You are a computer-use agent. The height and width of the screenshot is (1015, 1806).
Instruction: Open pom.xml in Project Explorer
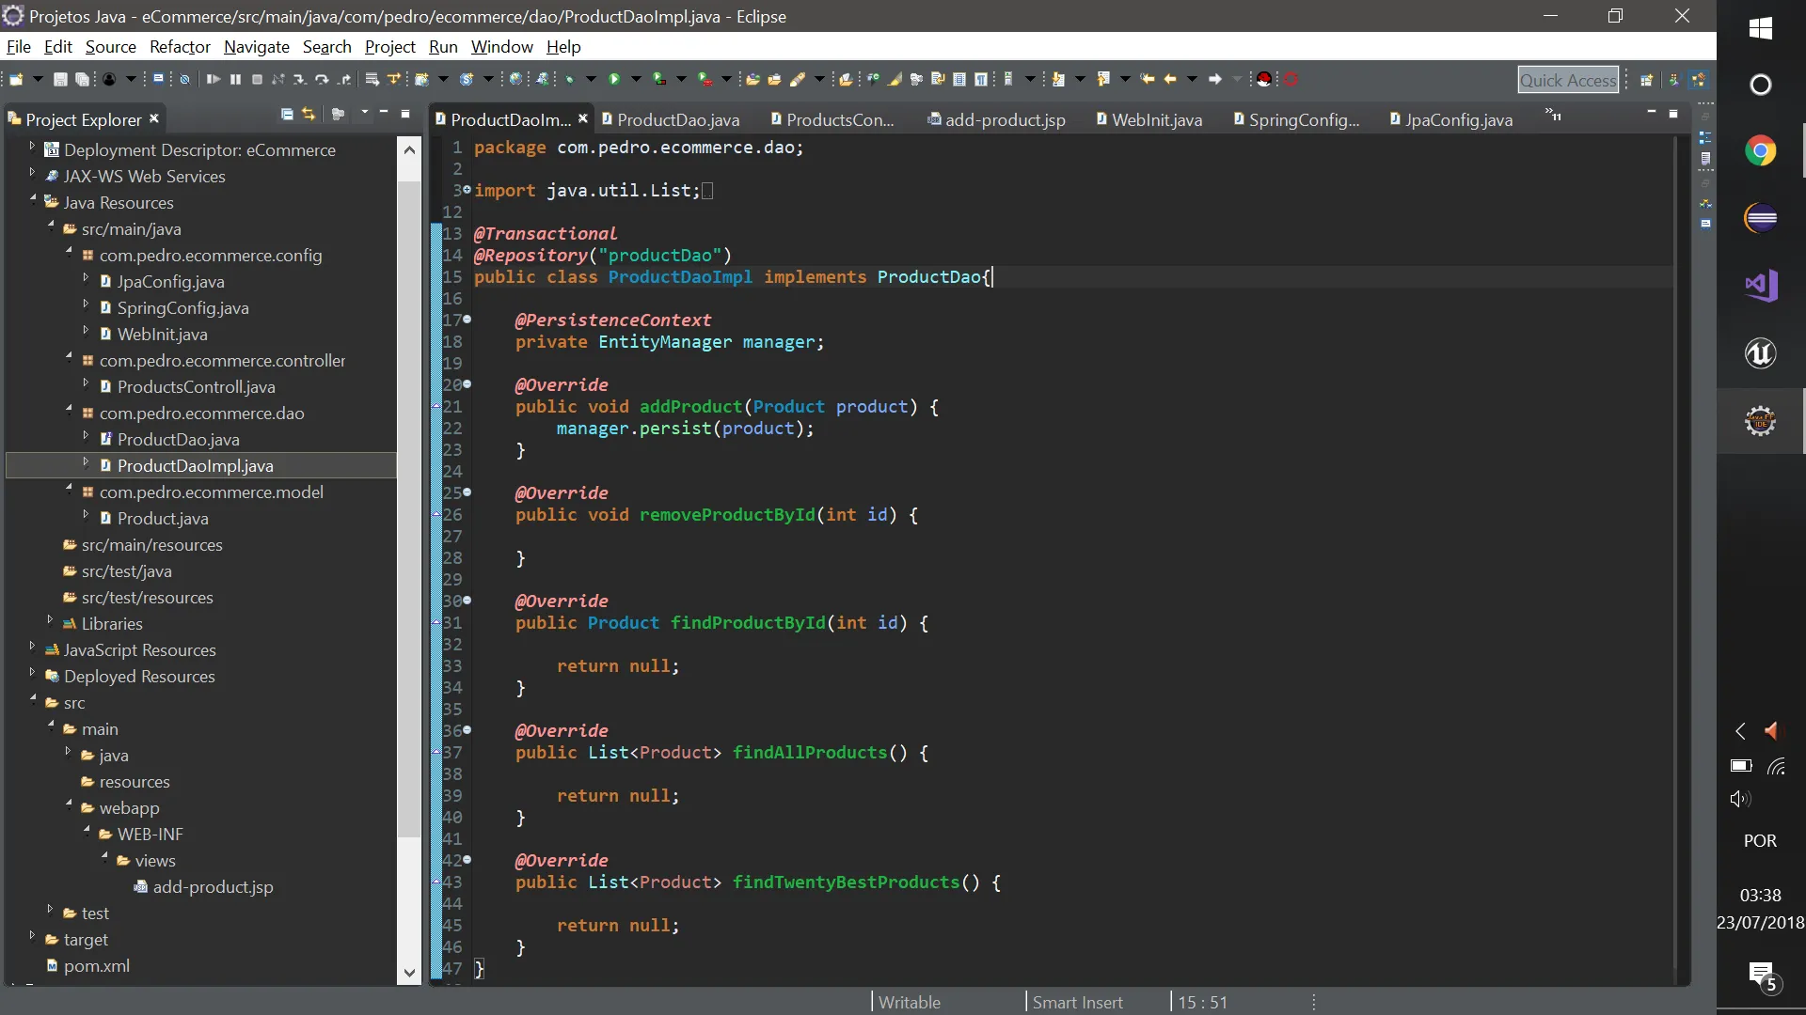tap(96, 966)
